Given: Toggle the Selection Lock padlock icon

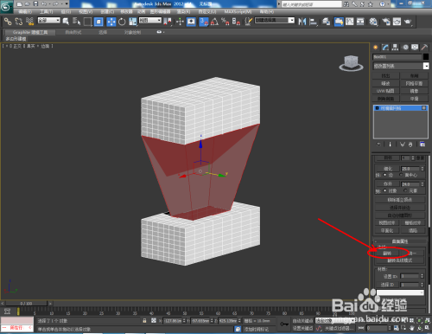Looking at the screenshot, I should 144,321.
